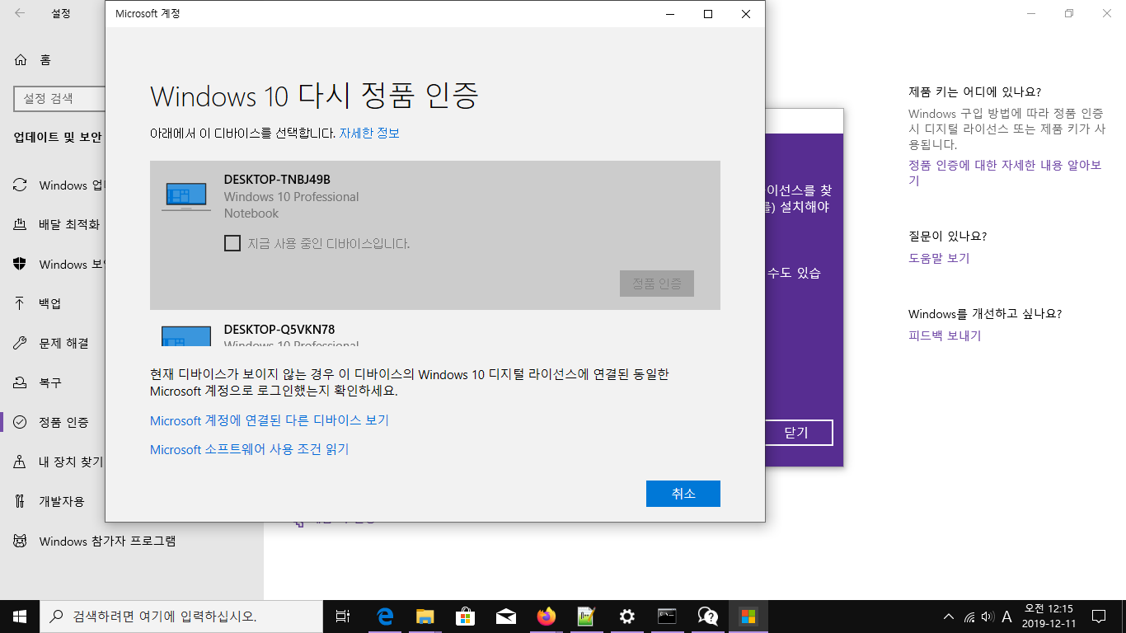1126x633 pixels.
Task: Maximize the Microsoft 계정 dialog
Action: pyautogui.click(x=707, y=13)
